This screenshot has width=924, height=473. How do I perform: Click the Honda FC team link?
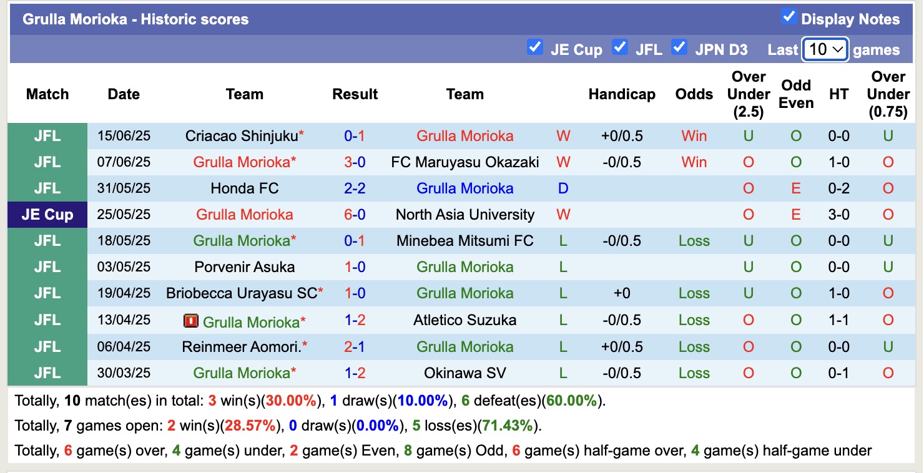[x=244, y=188]
